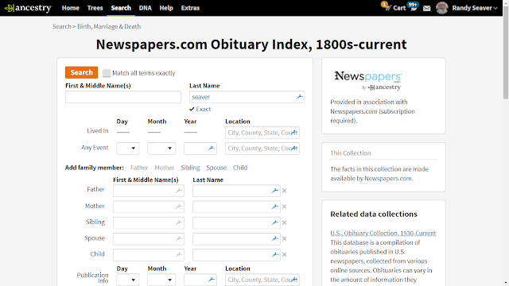Click Spouse first name filter icon
This screenshot has width=509, height=286.
[x=179, y=238]
